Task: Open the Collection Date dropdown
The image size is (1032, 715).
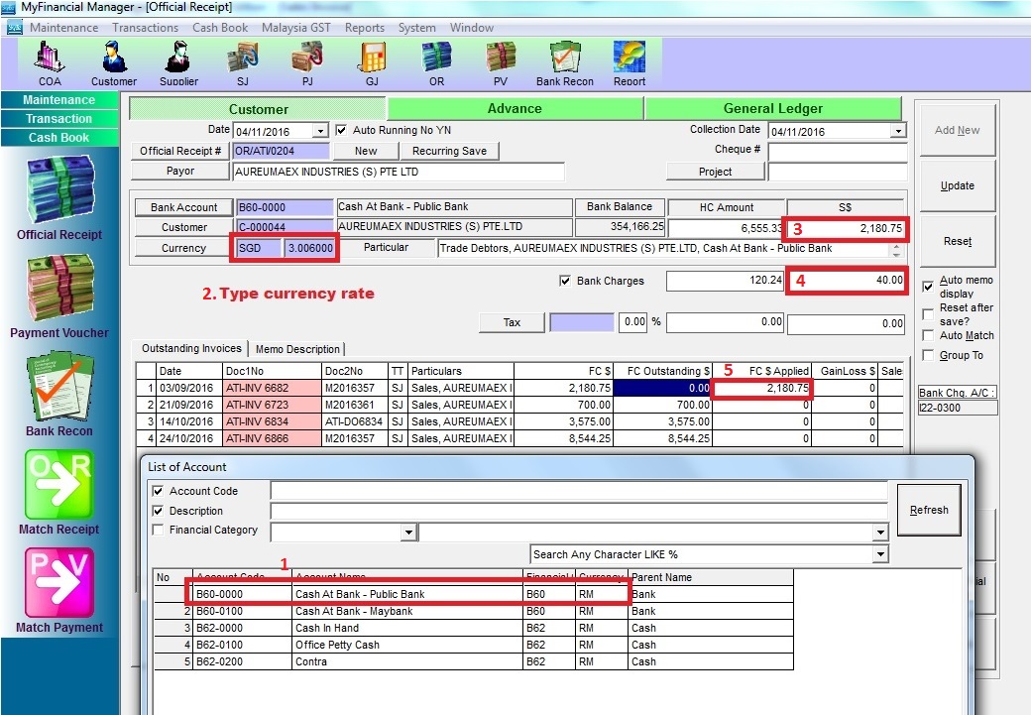Action: tap(898, 131)
